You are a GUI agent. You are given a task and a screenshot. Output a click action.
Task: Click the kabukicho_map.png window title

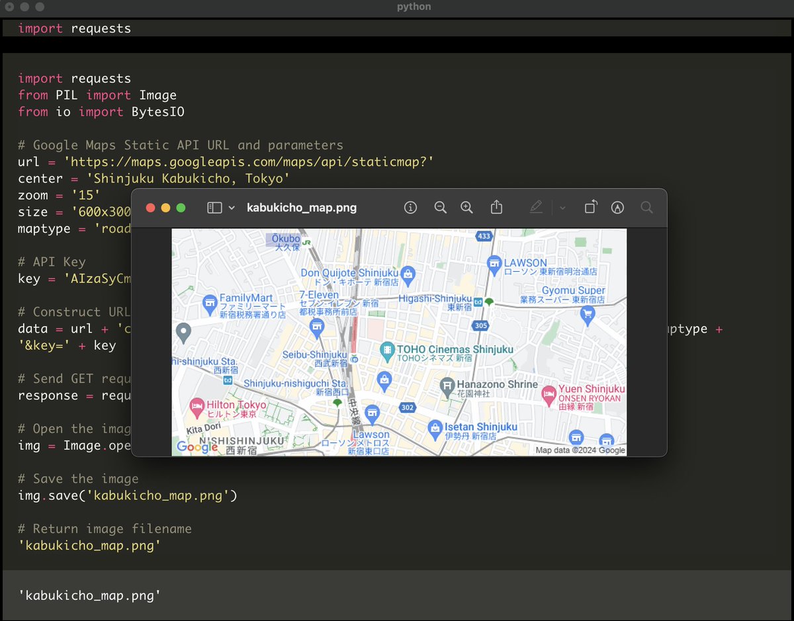coord(302,208)
